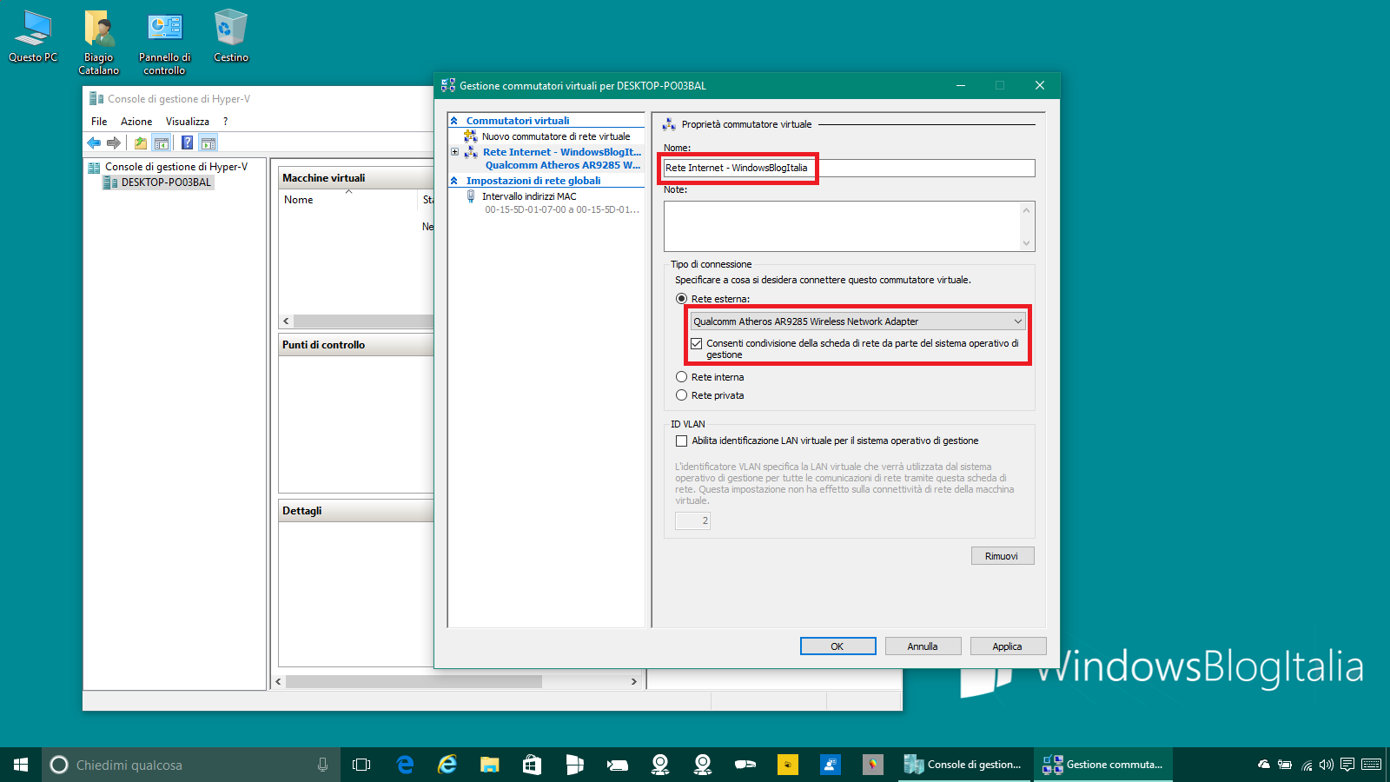Toggle the Show/Hide Console Tree toolbar icon

[162, 143]
